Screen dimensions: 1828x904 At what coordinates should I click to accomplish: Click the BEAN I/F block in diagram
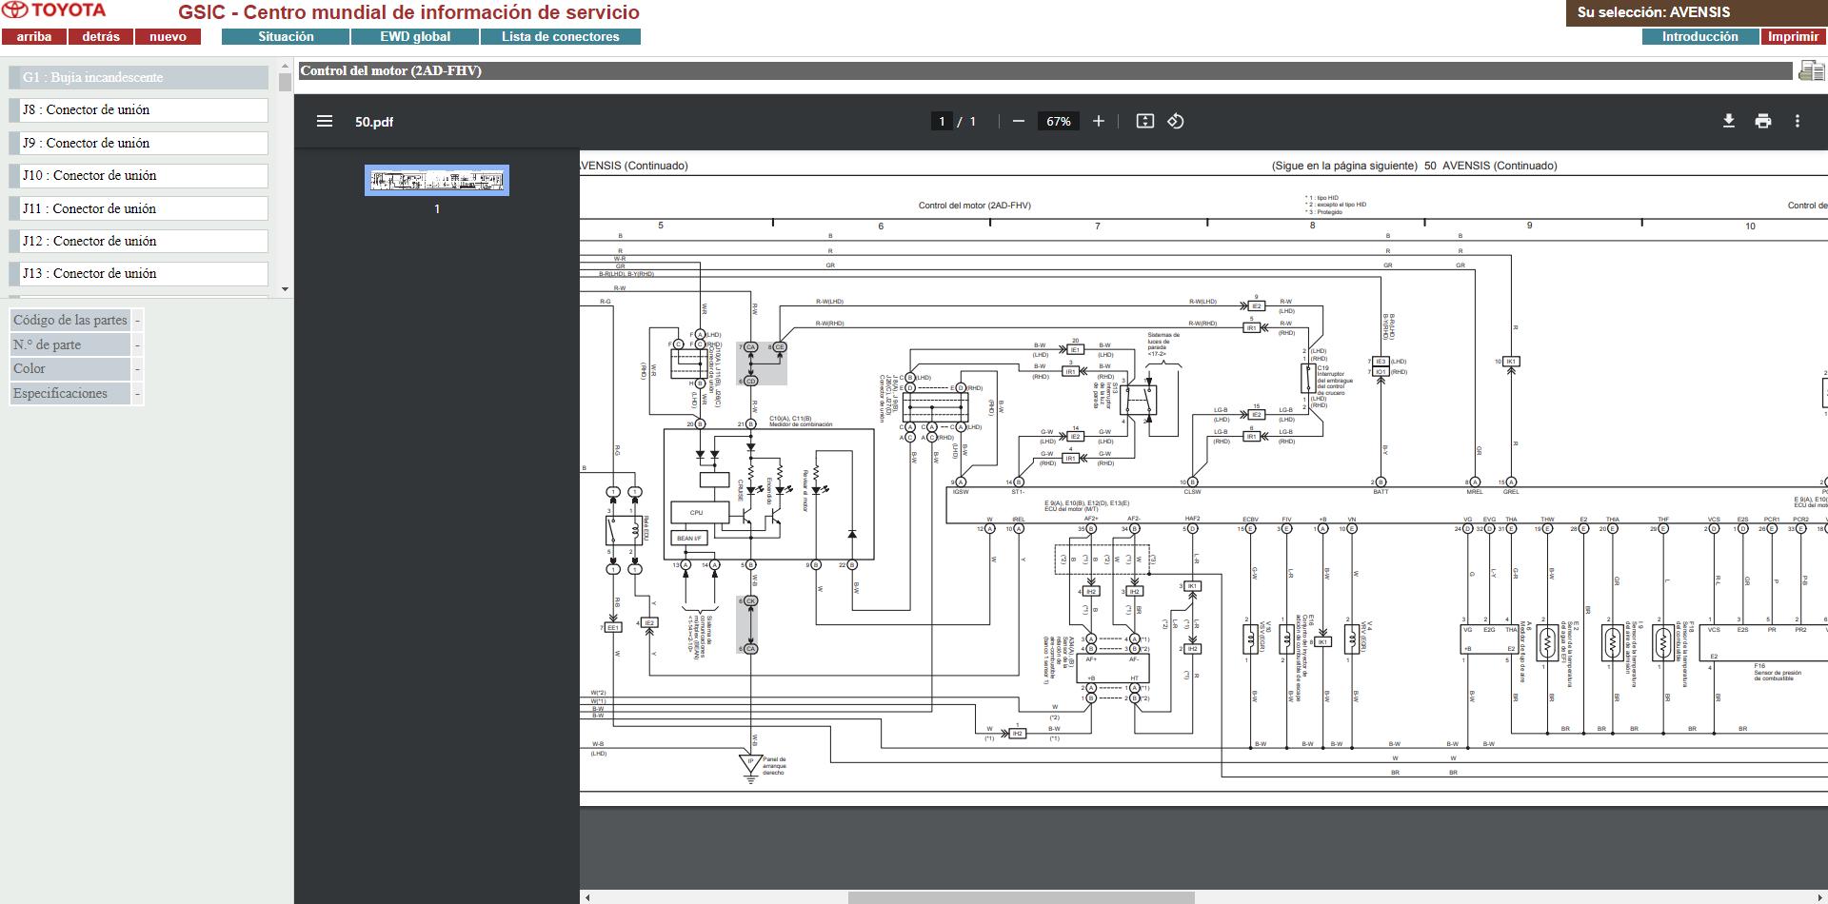pos(689,538)
